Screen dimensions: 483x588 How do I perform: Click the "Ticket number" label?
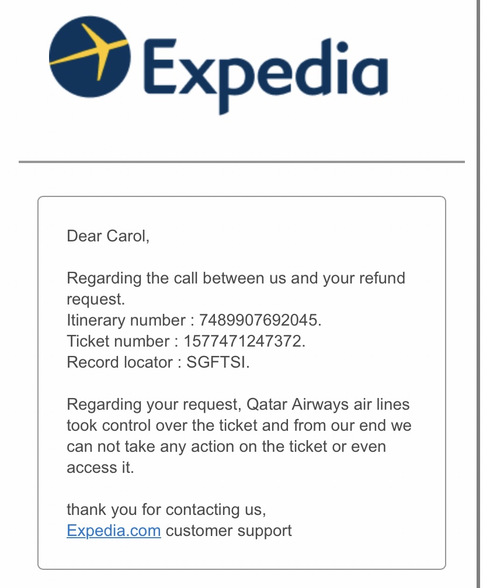click(x=117, y=341)
